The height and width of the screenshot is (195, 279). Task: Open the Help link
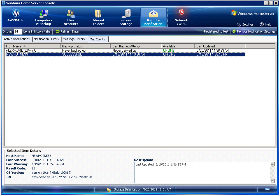coord(266,24)
